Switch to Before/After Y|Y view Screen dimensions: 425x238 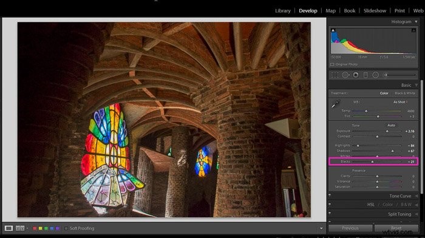pyautogui.click(x=20, y=228)
